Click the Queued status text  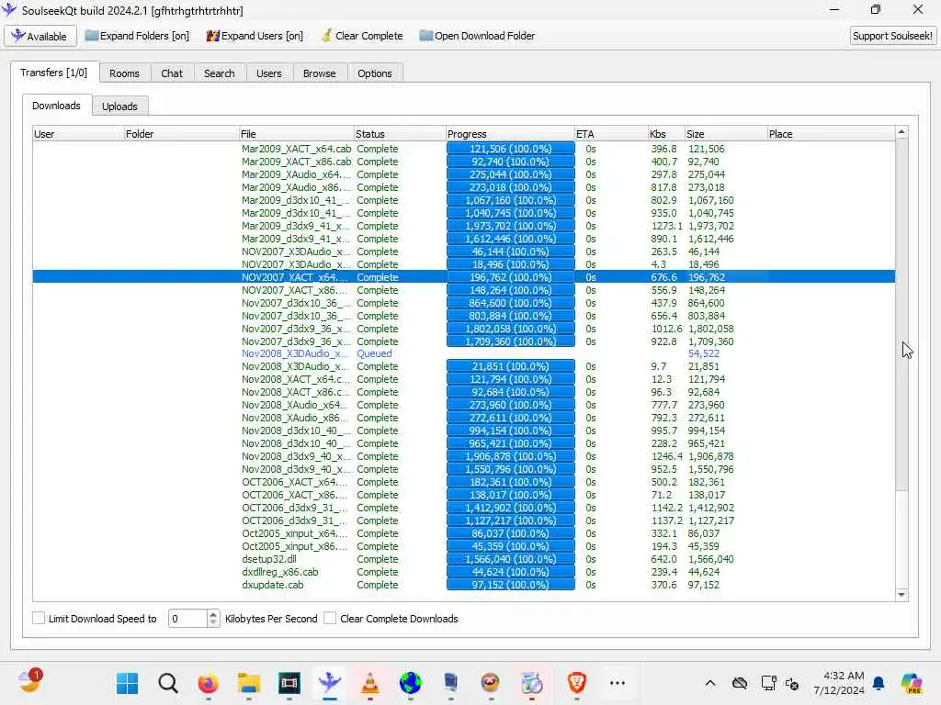pyautogui.click(x=374, y=353)
